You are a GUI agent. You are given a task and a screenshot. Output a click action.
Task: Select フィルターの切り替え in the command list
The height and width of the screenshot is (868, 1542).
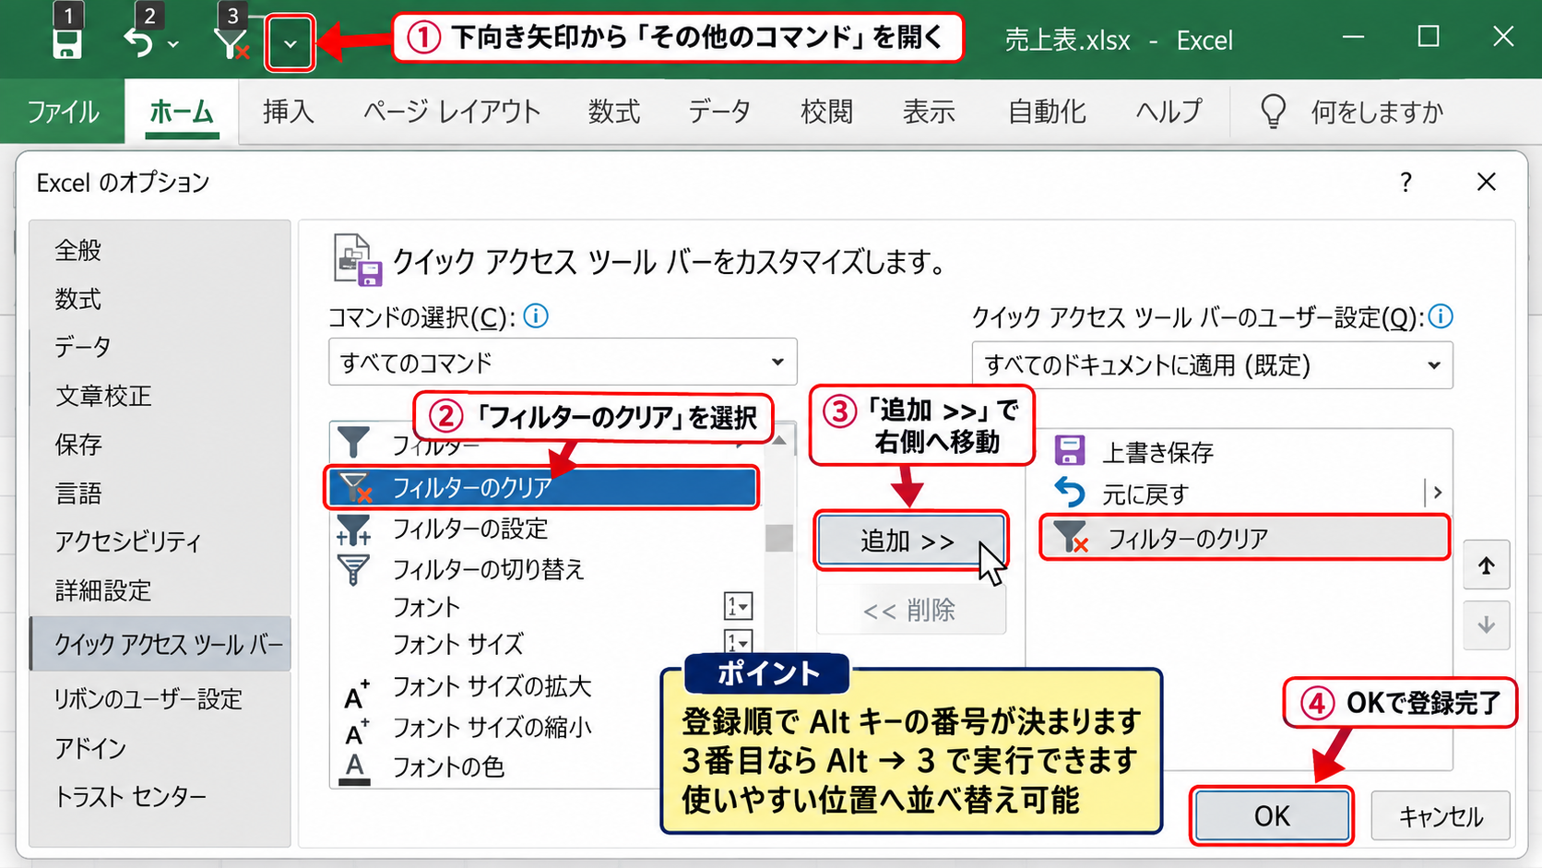pyautogui.click(x=548, y=569)
